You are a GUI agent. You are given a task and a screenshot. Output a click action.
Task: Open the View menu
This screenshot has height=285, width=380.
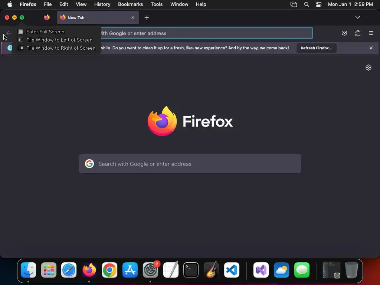point(81,4)
